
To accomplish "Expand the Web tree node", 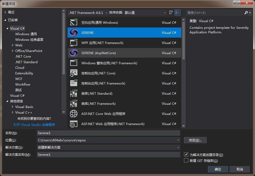I will [13, 45].
